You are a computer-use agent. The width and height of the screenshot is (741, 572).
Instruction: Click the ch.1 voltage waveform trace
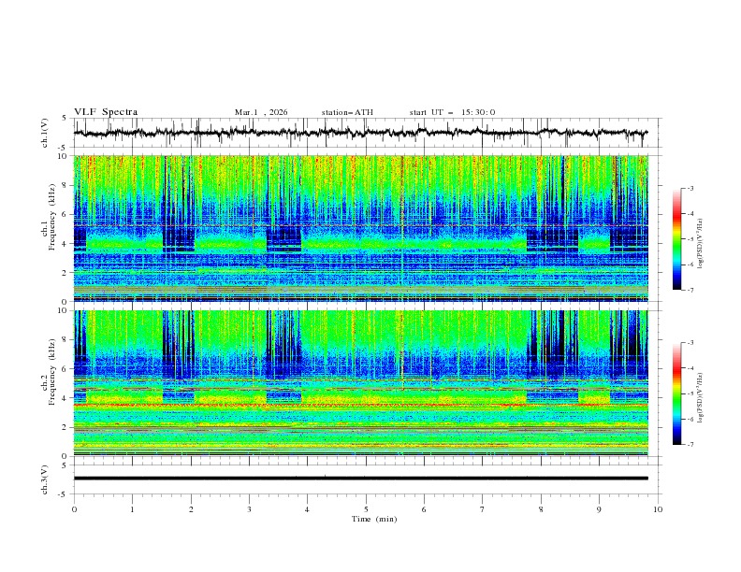coord(360,133)
